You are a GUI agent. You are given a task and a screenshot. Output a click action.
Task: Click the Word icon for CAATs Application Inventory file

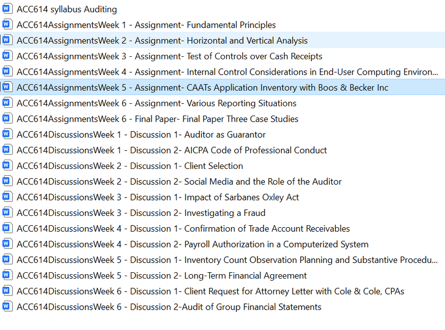7,87
